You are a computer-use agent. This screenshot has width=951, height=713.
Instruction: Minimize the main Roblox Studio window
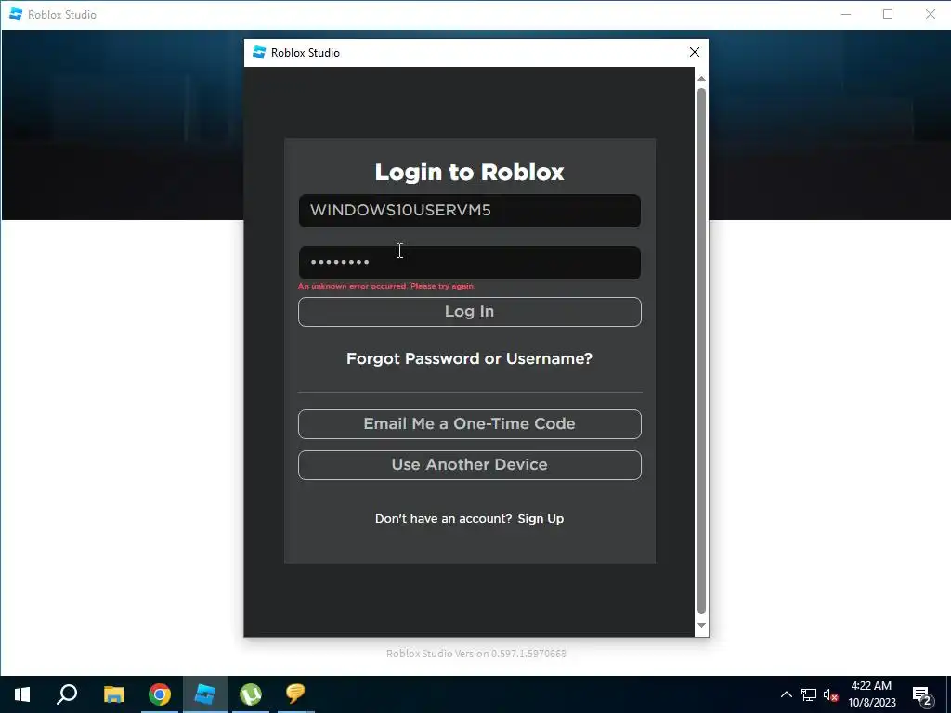(x=846, y=14)
